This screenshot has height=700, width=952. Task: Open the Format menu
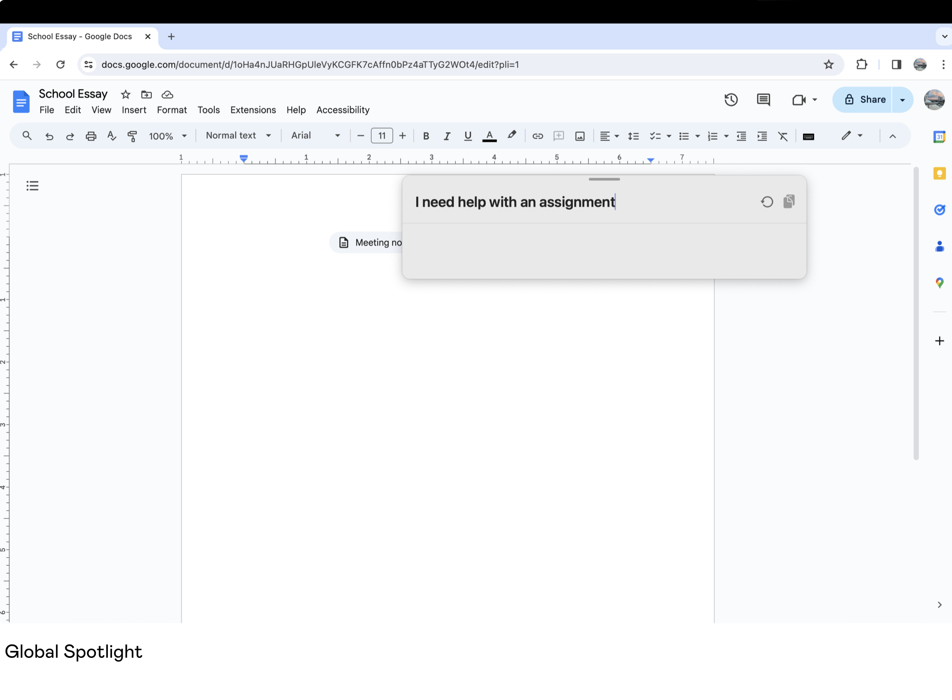pyautogui.click(x=171, y=110)
